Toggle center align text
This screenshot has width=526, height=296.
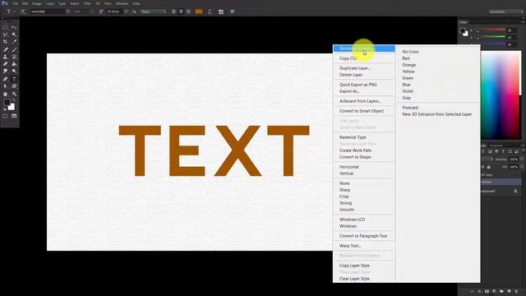[x=181, y=12]
